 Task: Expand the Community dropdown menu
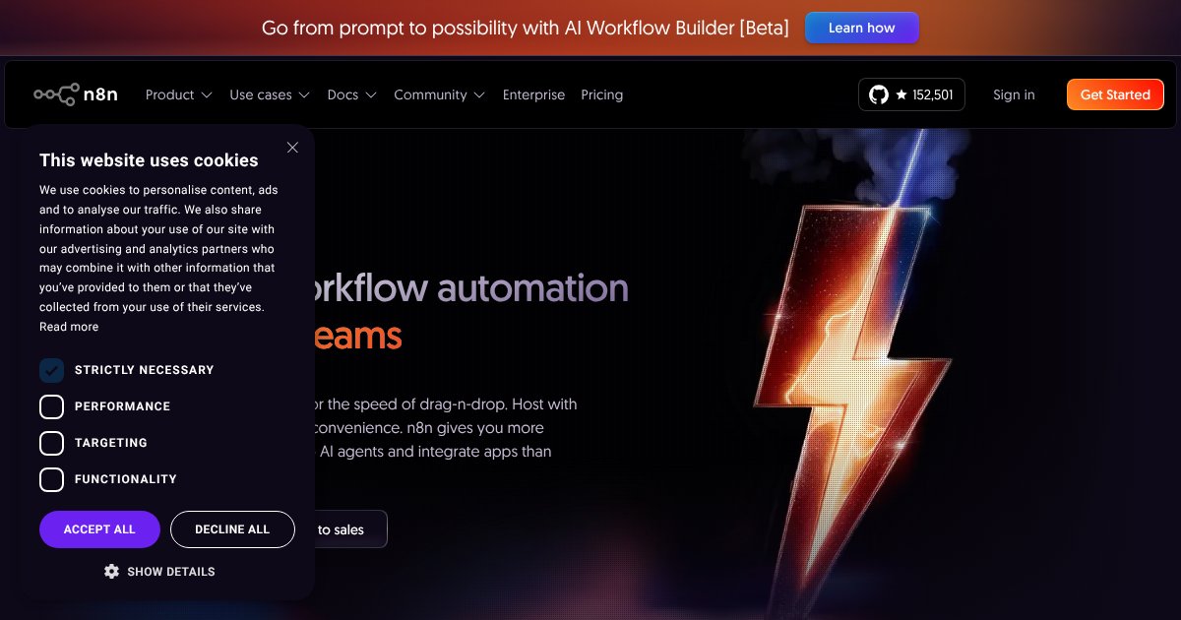[x=439, y=94]
